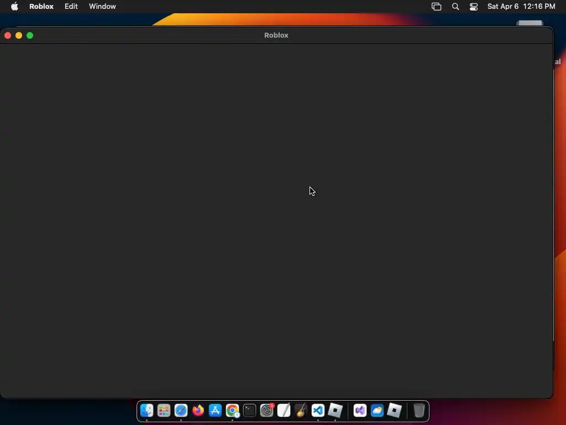Open the App Store from the dock
Viewport: 566px width, 425px height.
pos(215,411)
